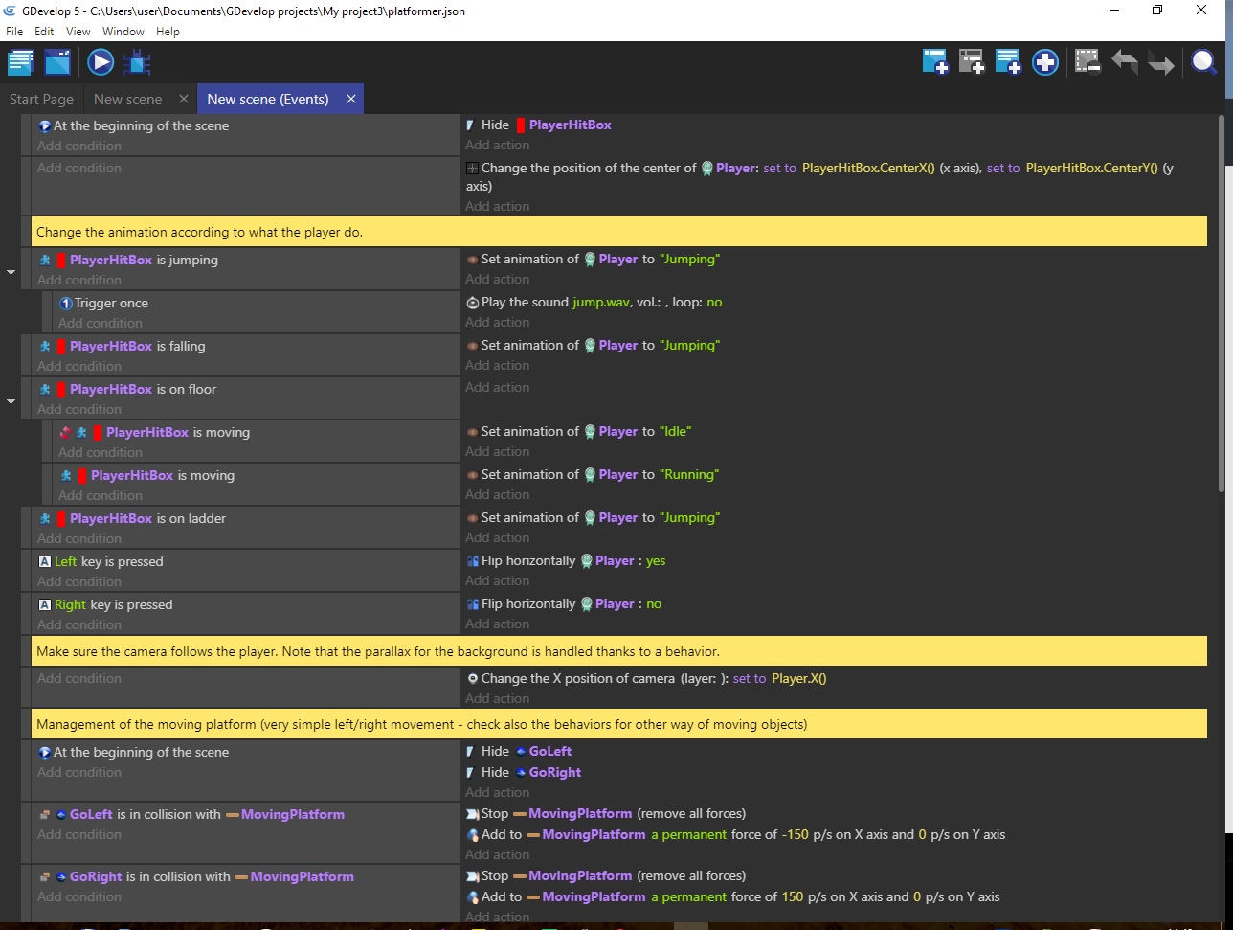
Task: Launch the game preview with play button
Action: click(101, 63)
